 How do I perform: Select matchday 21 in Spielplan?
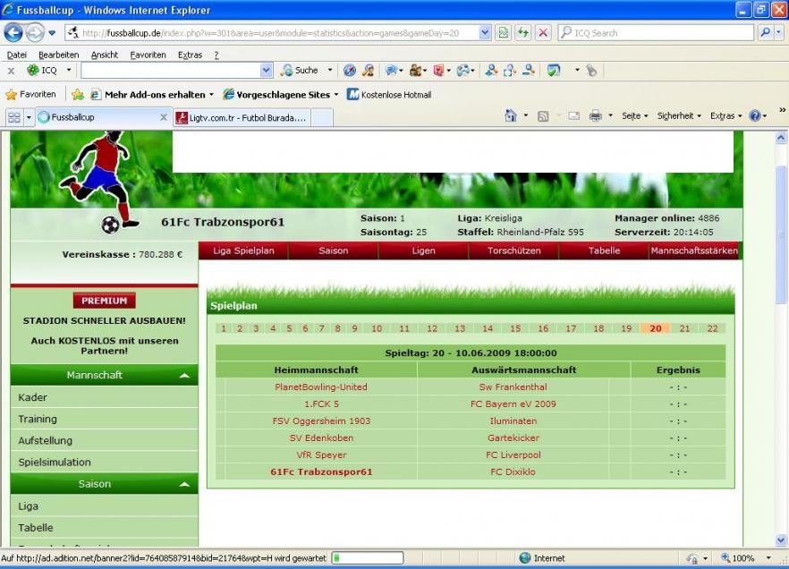click(684, 328)
